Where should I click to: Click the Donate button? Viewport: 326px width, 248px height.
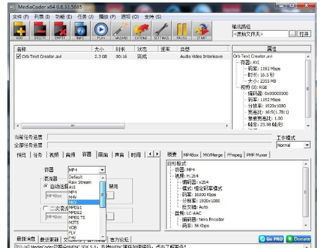tap(299, 239)
